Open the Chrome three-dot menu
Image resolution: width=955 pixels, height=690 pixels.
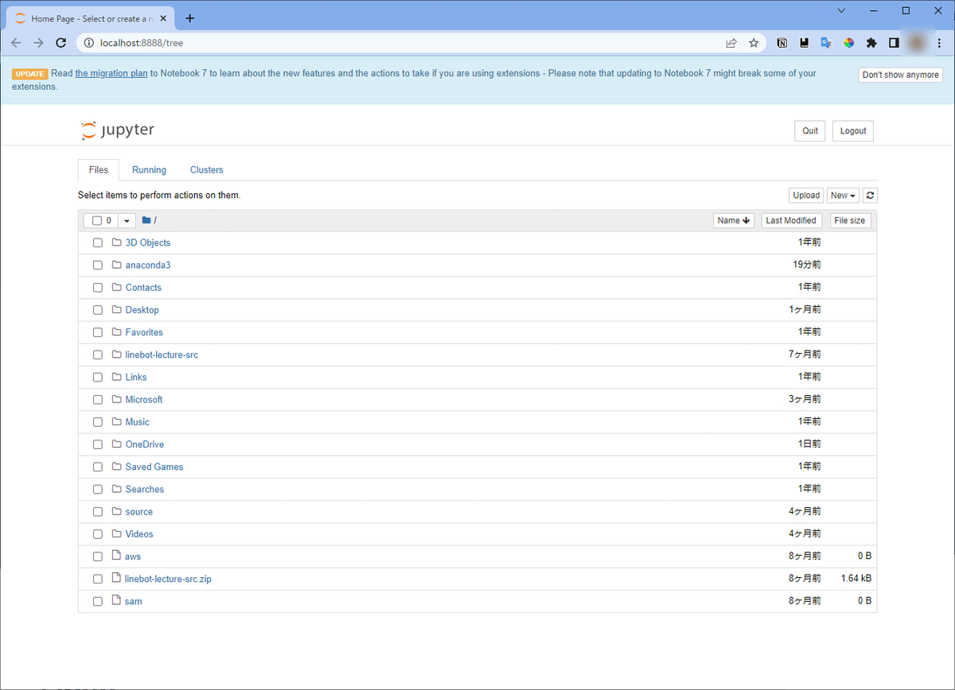940,43
